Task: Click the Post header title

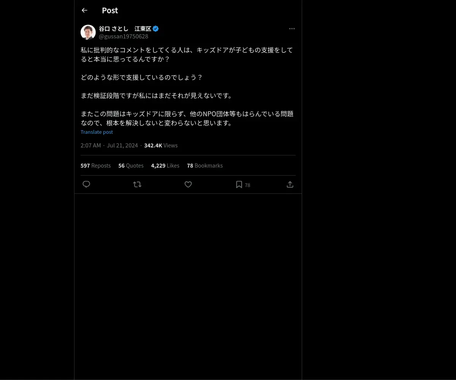Action: (x=110, y=10)
